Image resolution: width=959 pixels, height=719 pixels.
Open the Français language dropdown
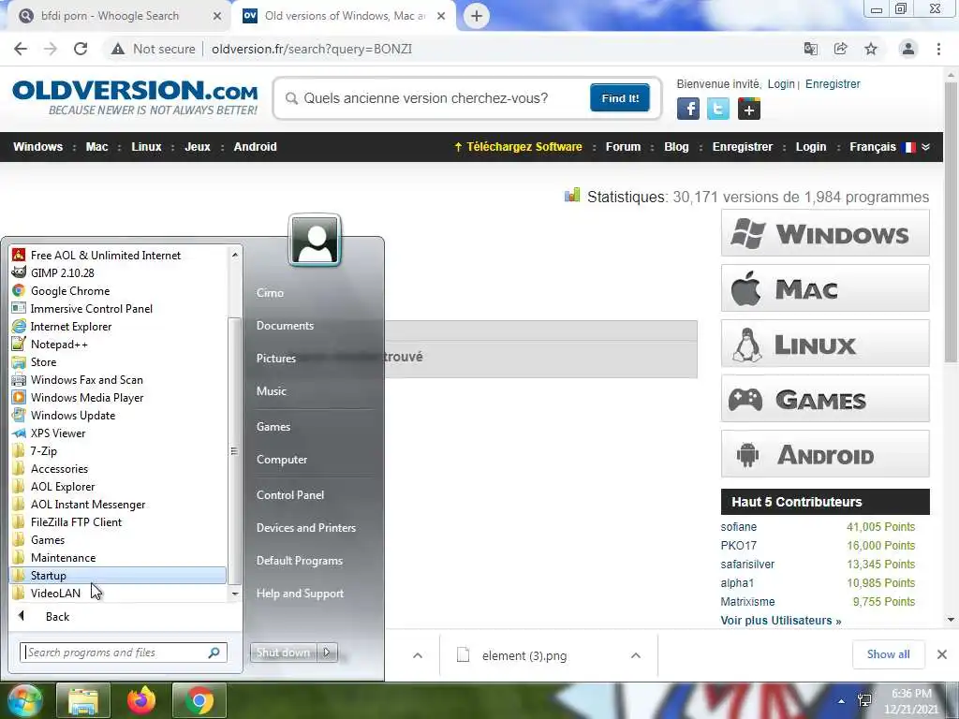[x=890, y=147]
